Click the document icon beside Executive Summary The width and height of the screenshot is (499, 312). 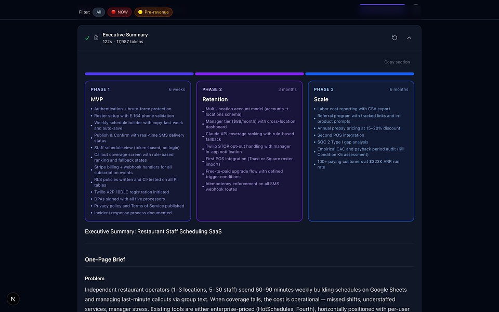[96, 38]
